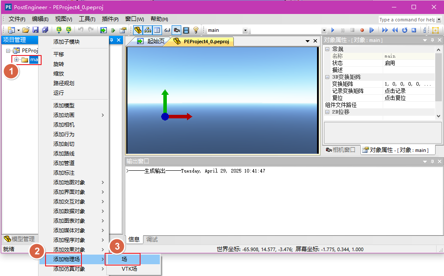Open the 文件(F) menu
This screenshot has width=444, height=276.
(17, 19)
